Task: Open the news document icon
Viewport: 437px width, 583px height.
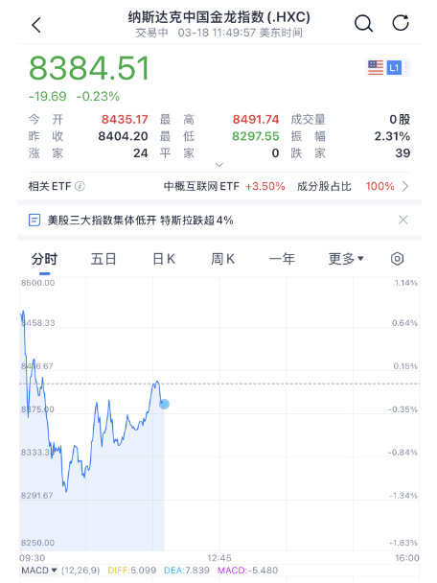Action: click(34, 221)
